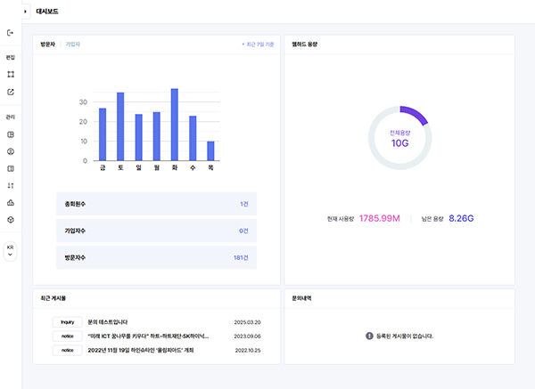Click the 8.26G remaining capacity value

click(461, 218)
